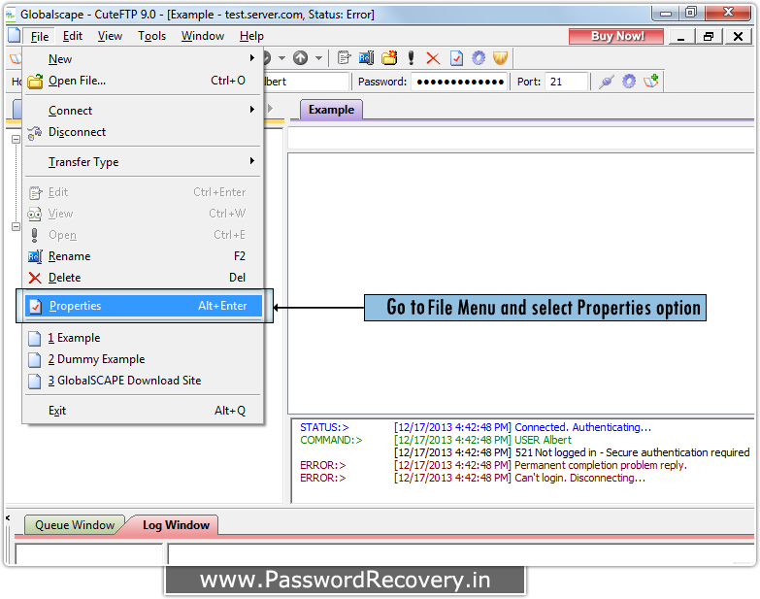Click the Password input field
The image size is (760, 599).
coord(459,82)
